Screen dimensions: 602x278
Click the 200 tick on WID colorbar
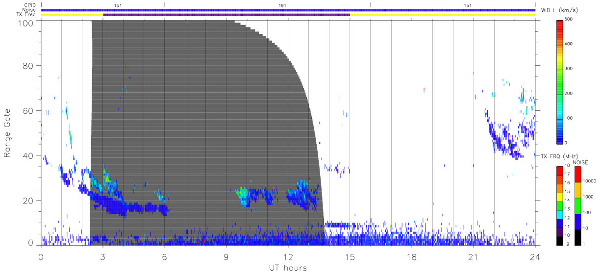[x=570, y=93]
